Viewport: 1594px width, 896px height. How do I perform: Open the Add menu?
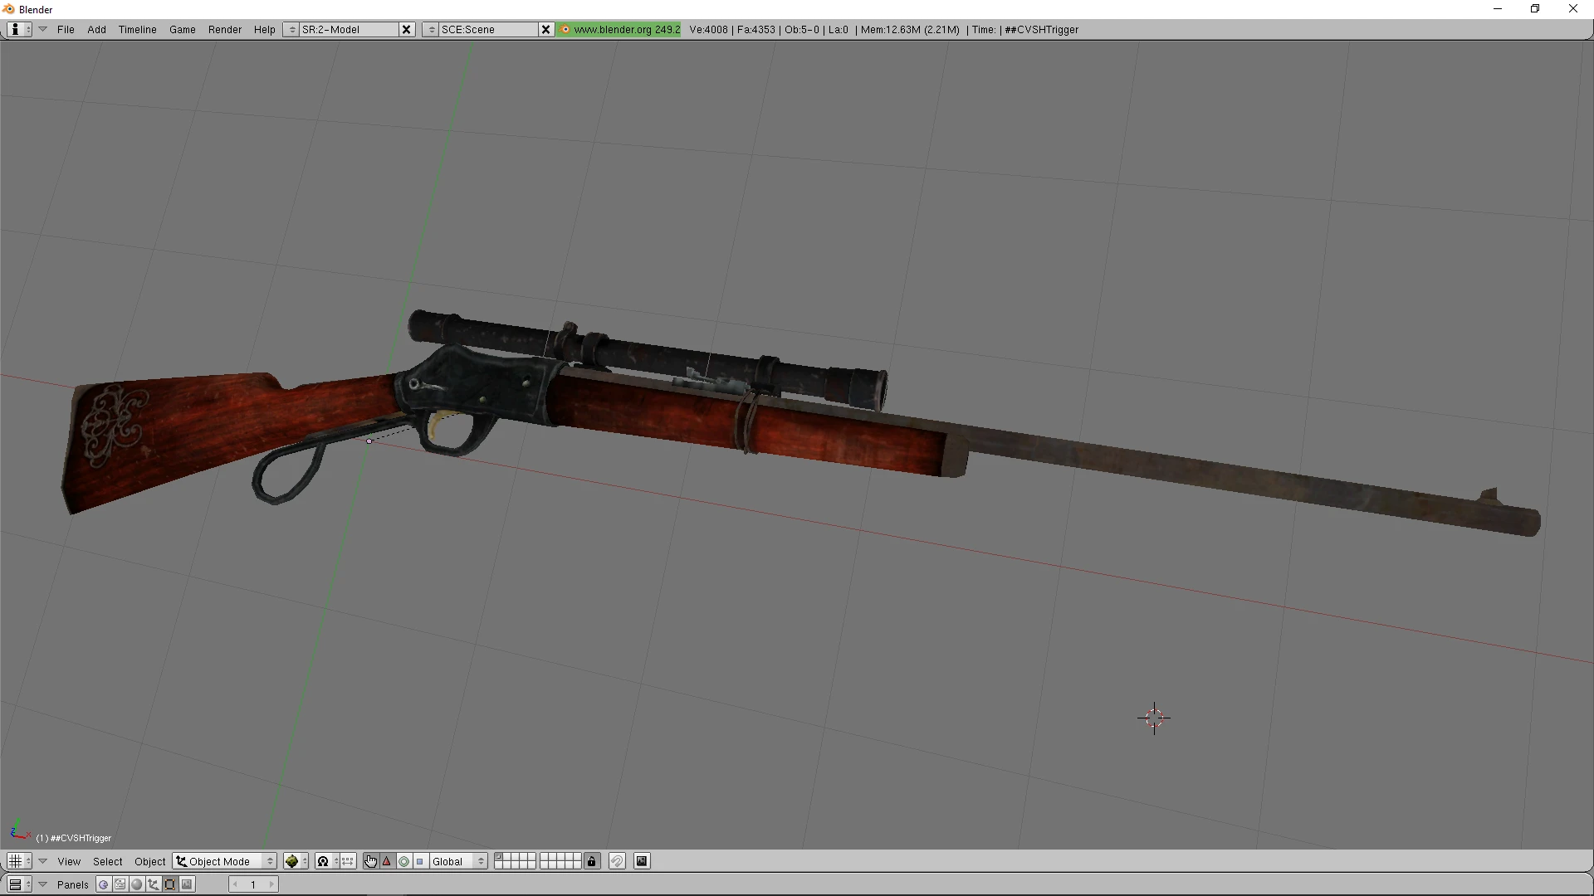96,29
